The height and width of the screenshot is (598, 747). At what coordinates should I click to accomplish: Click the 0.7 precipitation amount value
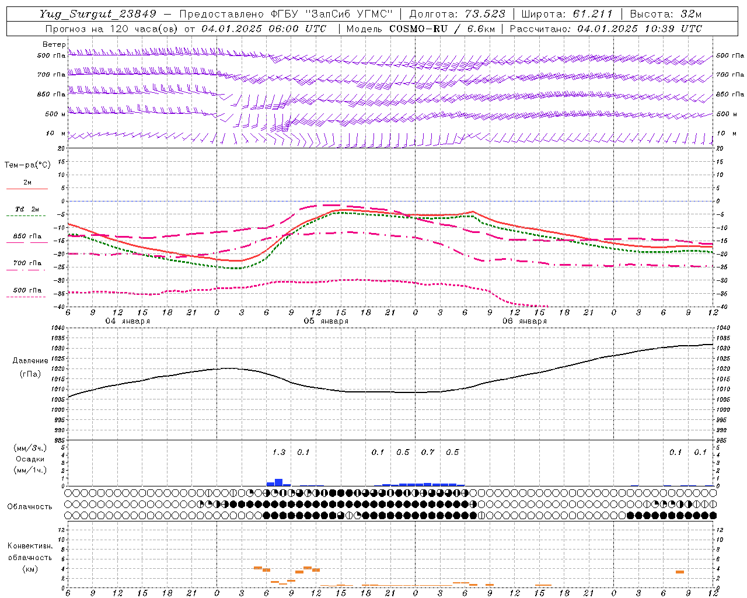tap(428, 452)
